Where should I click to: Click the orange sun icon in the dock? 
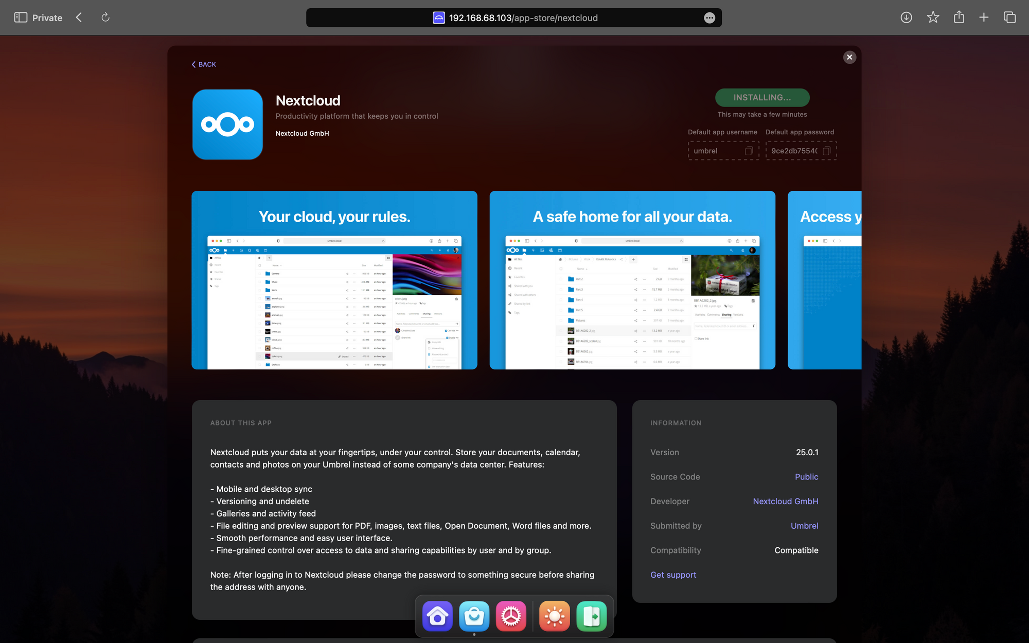click(x=555, y=616)
